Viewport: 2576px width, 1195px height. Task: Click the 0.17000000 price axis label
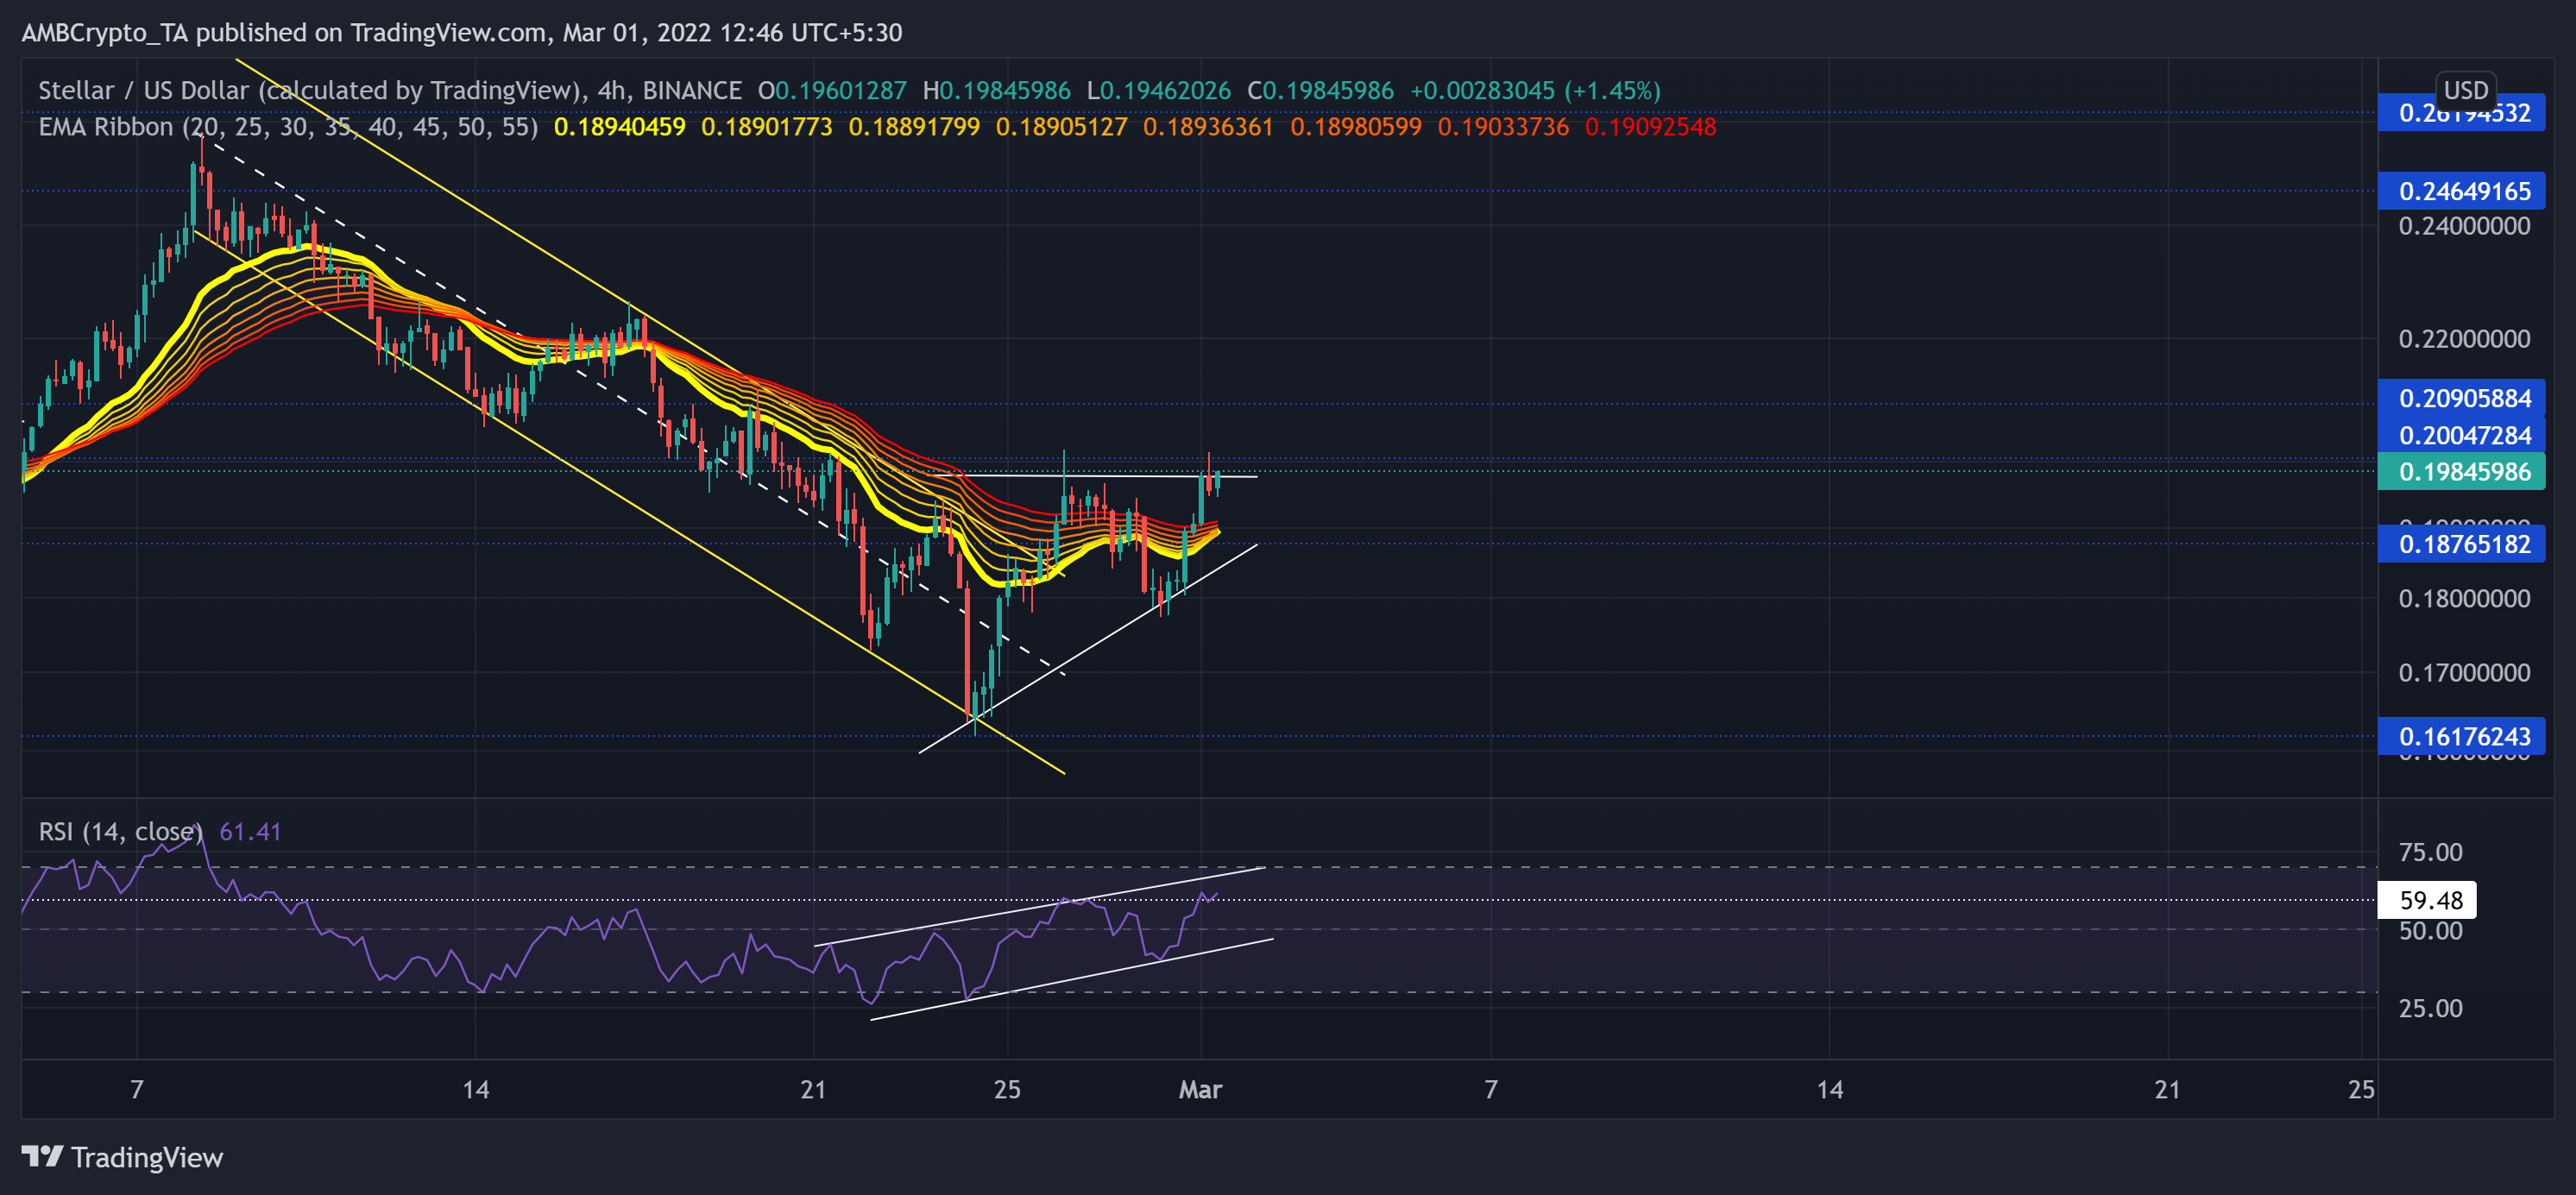click(x=2464, y=673)
